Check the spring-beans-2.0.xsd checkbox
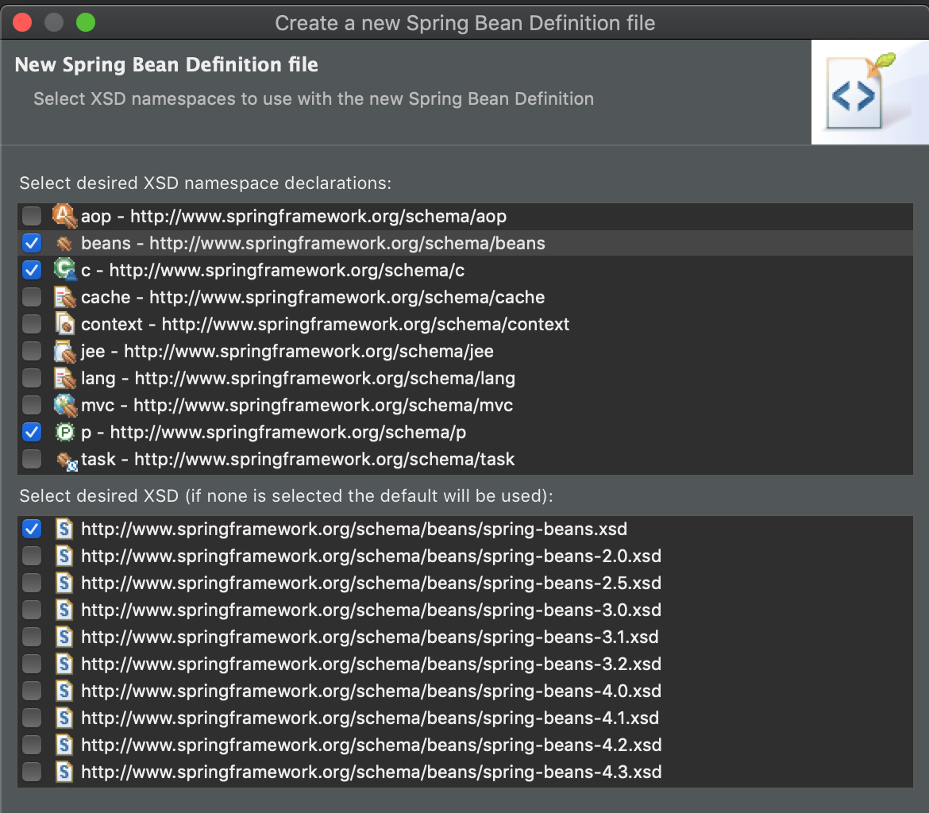This screenshot has width=929, height=813. click(32, 556)
